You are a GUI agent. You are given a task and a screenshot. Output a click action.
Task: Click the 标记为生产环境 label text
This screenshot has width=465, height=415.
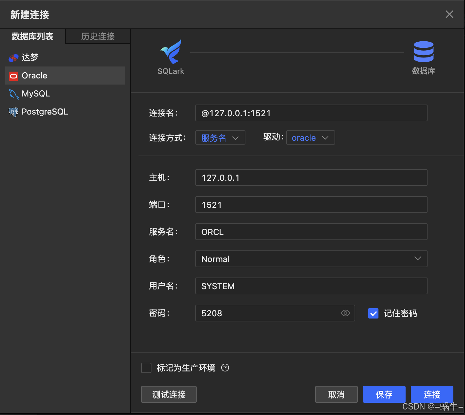pyautogui.click(x=186, y=368)
